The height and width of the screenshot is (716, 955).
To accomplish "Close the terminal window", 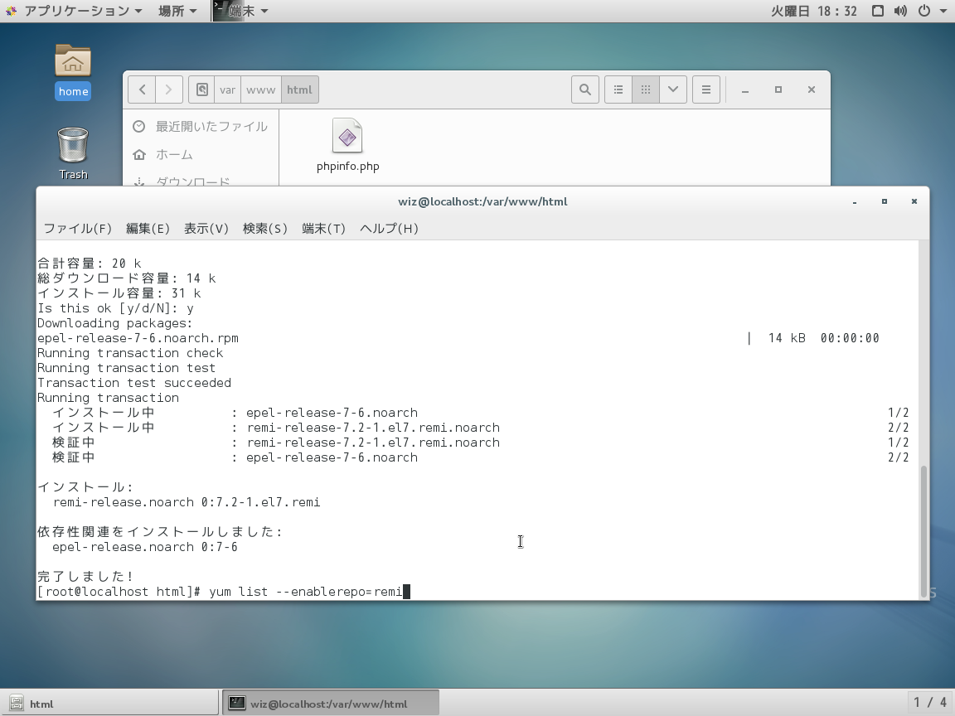I will (914, 201).
